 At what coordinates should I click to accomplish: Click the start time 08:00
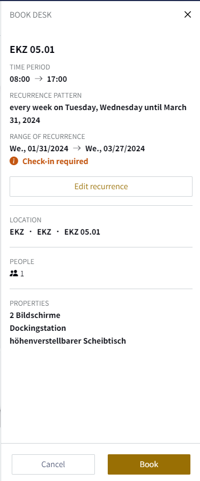click(x=20, y=79)
